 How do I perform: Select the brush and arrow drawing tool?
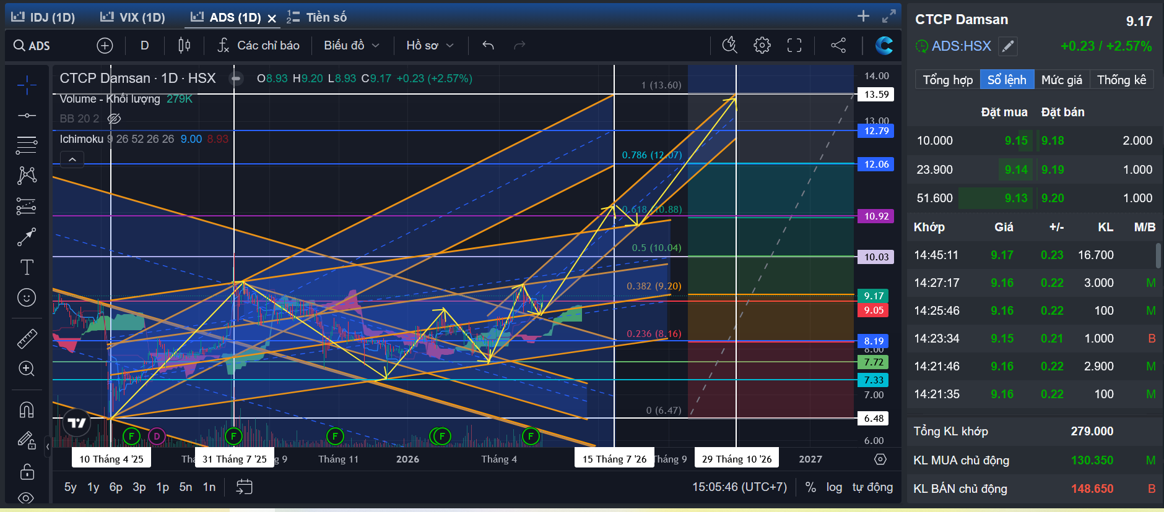coord(27,237)
